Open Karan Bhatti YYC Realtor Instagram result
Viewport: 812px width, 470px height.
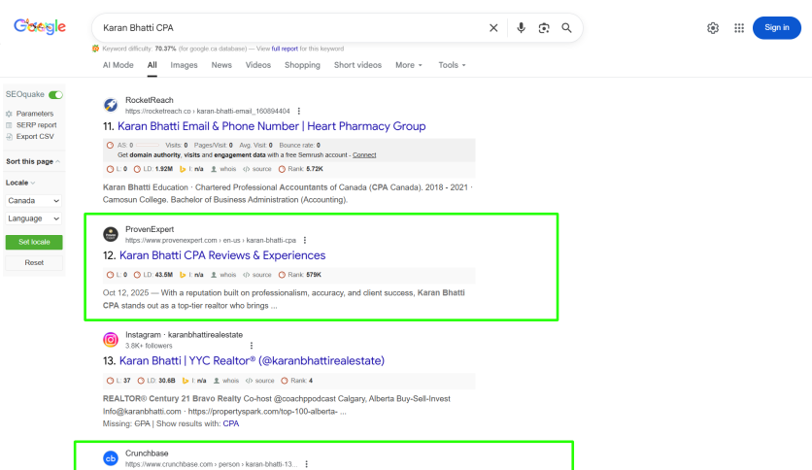[252, 361]
